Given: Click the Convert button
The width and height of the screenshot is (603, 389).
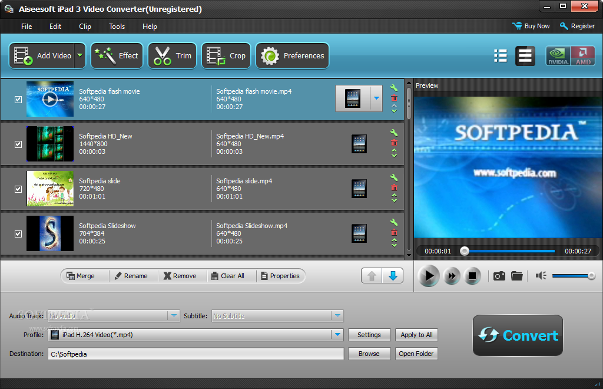Looking at the screenshot, I should tap(518, 335).
